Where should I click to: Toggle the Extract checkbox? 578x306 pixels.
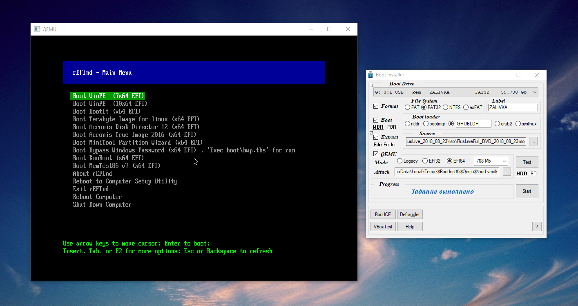pos(376,137)
